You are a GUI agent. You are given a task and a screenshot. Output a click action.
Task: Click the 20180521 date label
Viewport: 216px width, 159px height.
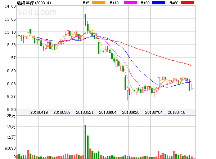[x=85, y=112]
